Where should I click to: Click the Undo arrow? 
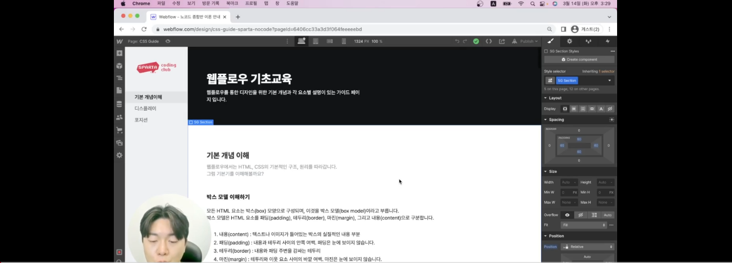coord(457,41)
